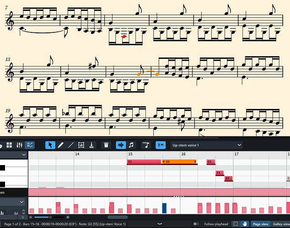Expand the velocity lane selector dropdown
This screenshot has width=290, height=228.
click(x=21, y=202)
